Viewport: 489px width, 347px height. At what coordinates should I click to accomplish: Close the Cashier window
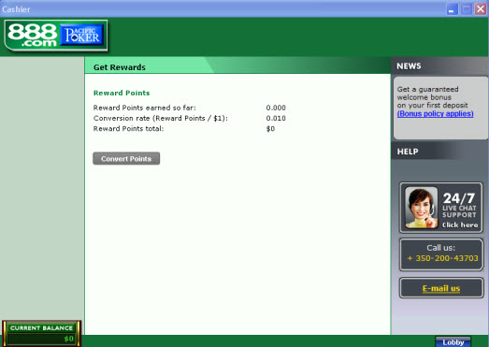[x=481, y=9]
